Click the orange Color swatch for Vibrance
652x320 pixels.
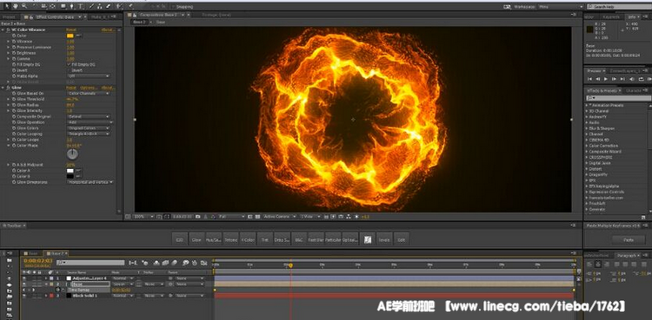[x=70, y=36]
